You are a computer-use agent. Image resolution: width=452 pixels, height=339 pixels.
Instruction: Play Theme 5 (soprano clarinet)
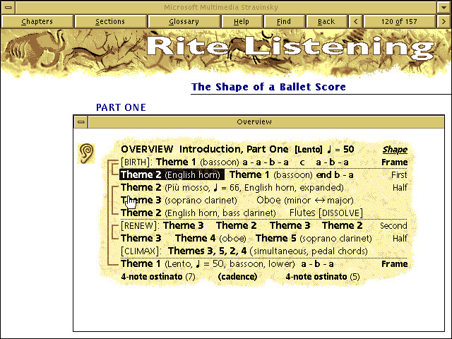(314, 239)
